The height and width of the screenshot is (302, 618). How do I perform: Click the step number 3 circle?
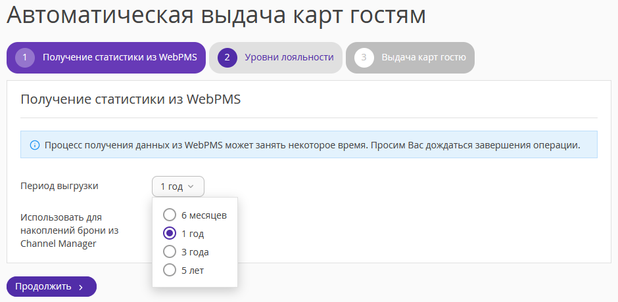coord(364,58)
